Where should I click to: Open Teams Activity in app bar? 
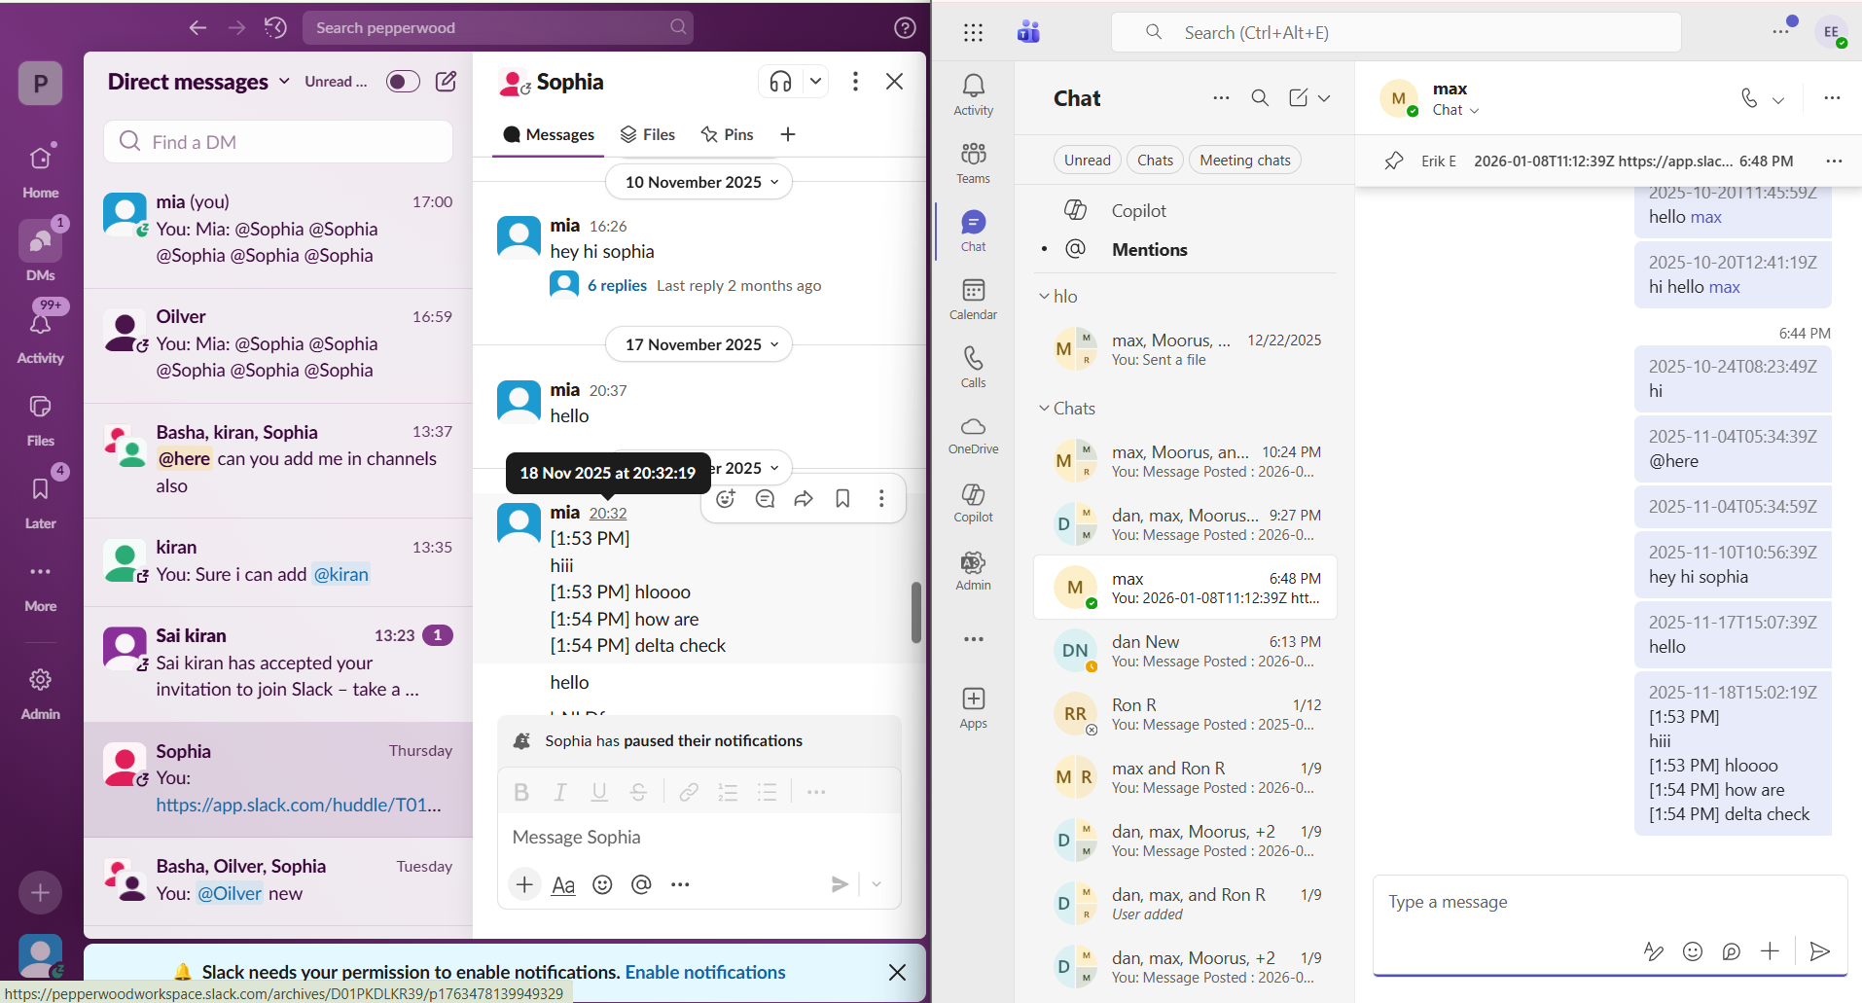(x=973, y=95)
